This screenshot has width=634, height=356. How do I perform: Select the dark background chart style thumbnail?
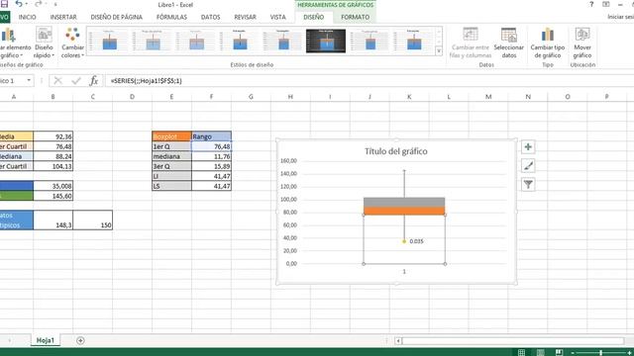coord(326,41)
